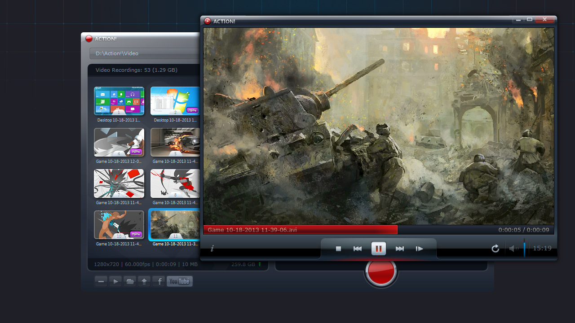Open the recordings folder icon
This screenshot has width=575, height=323.
pyautogui.click(x=130, y=281)
